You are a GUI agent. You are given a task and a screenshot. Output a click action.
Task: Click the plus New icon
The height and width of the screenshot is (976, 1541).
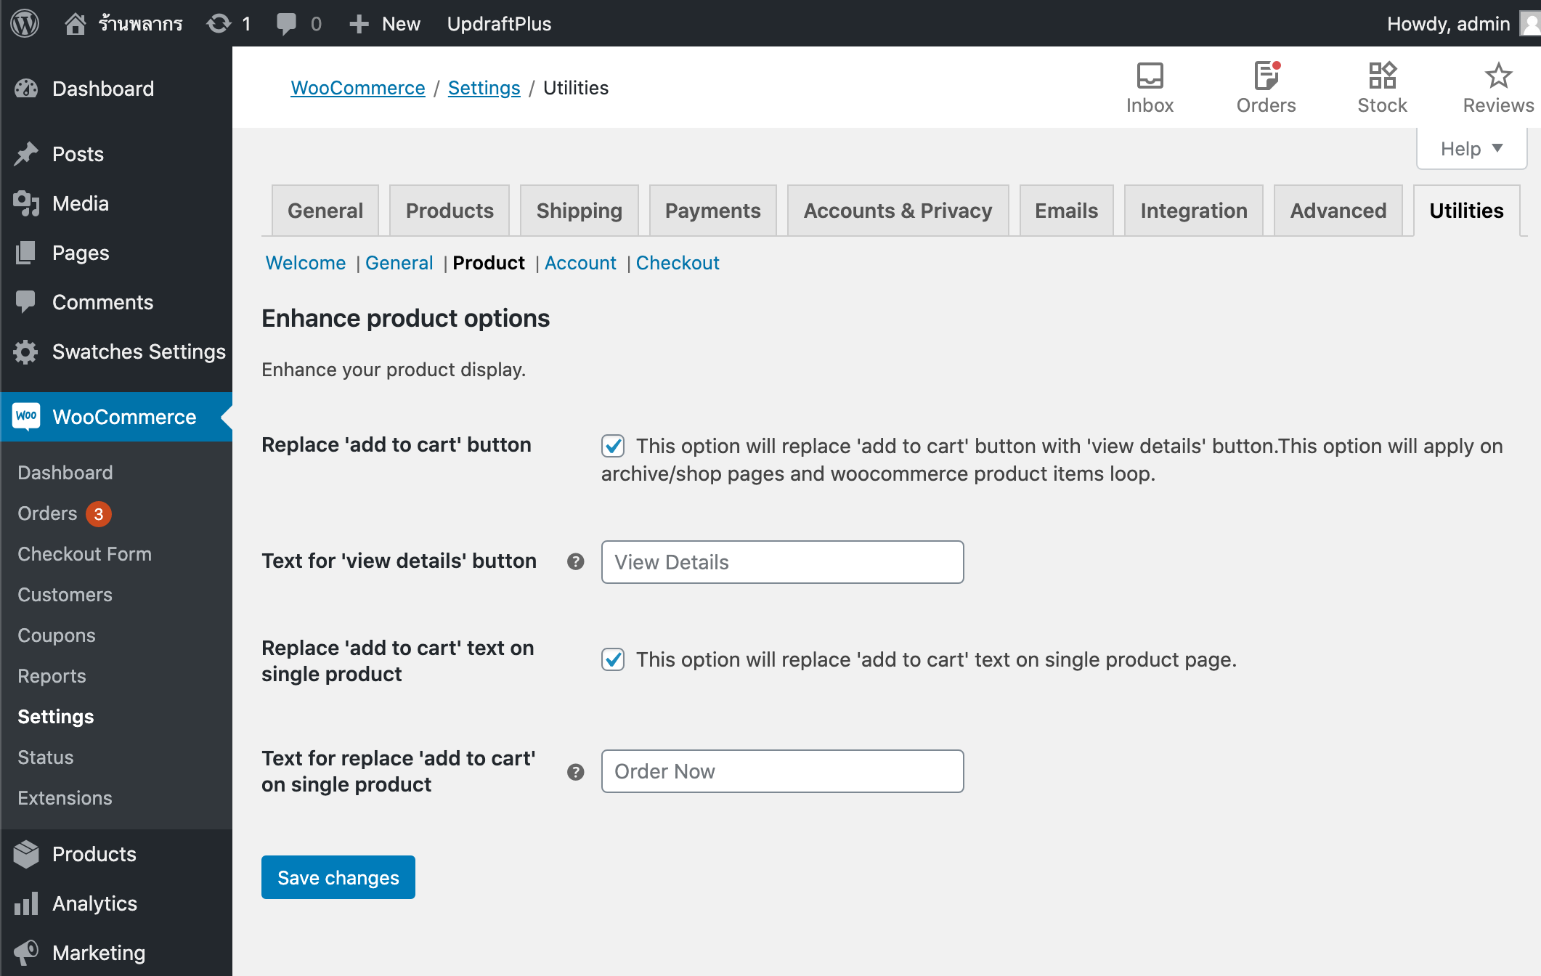[x=359, y=23]
